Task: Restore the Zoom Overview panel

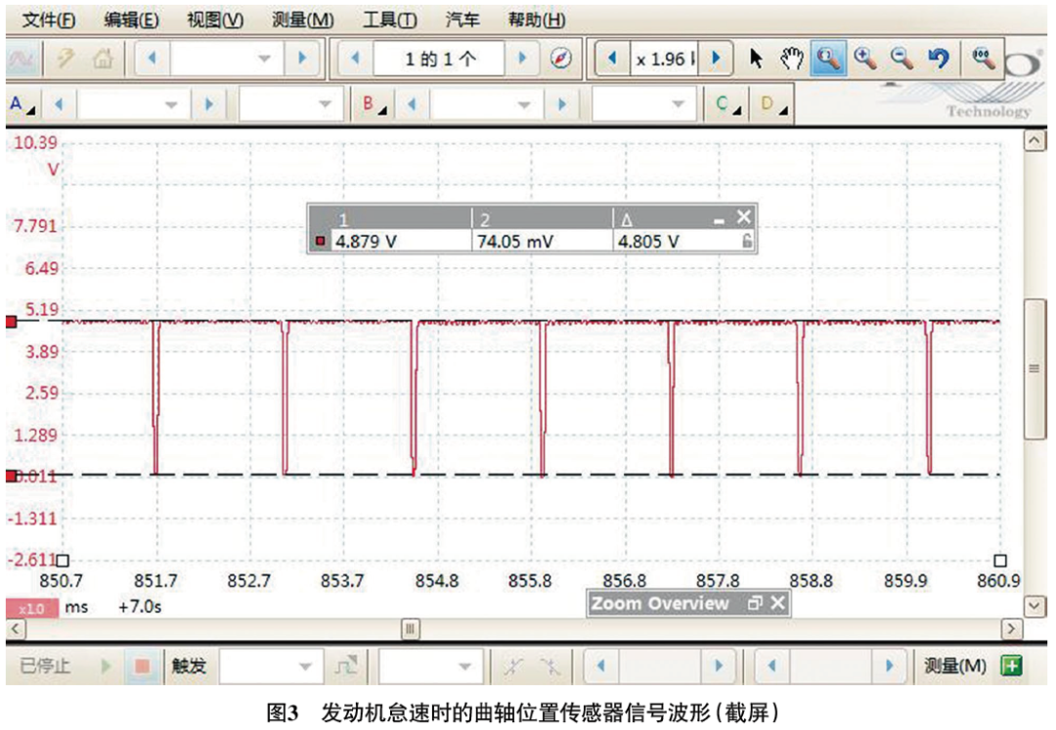Action: [x=754, y=603]
